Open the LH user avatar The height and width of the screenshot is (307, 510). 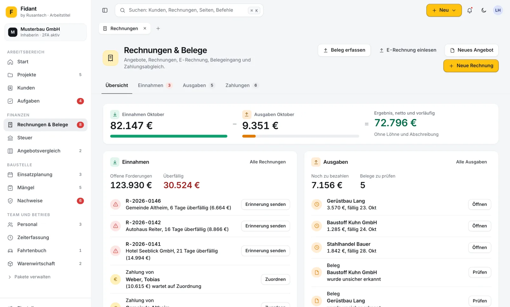(x=498, y=10)
